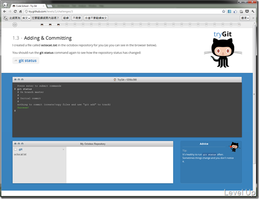Click the 'TryGit—1256x300' terminal title
Viewport: 259px width, 199px height.
(127, 80)
